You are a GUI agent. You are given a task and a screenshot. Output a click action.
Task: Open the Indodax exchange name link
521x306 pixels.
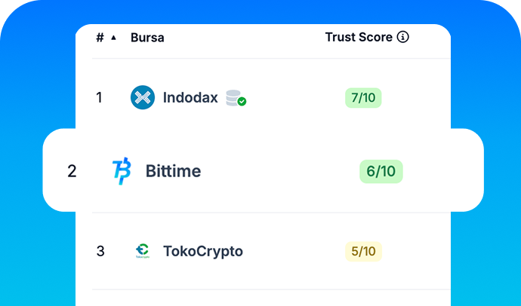click(x=190, y=98)
